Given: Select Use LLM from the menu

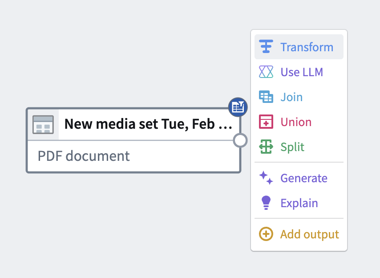Looking at the screenshot, I should [x=301, y=72].
